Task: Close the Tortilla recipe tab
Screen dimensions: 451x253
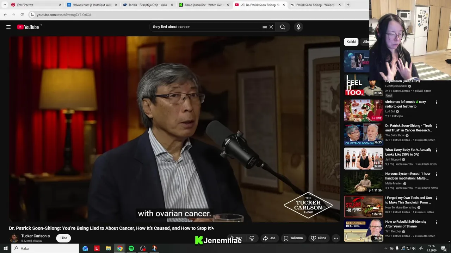Action: coord(172,5)
